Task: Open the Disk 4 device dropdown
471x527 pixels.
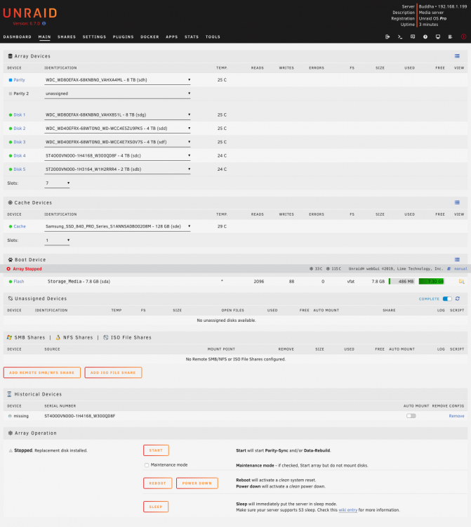Action: (117, 155)
